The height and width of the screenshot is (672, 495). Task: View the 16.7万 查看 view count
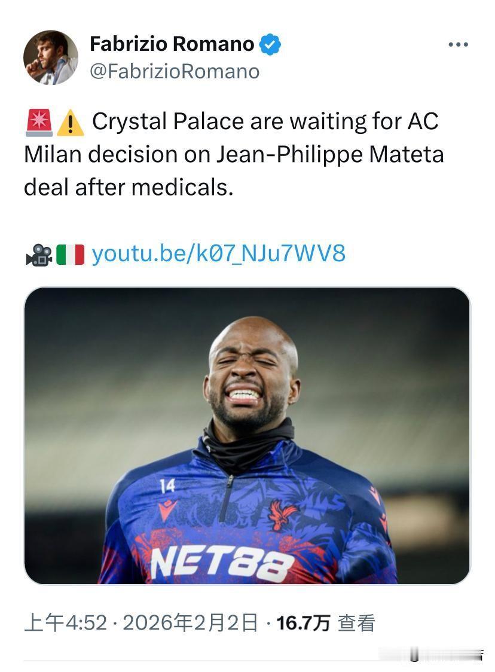326,623
